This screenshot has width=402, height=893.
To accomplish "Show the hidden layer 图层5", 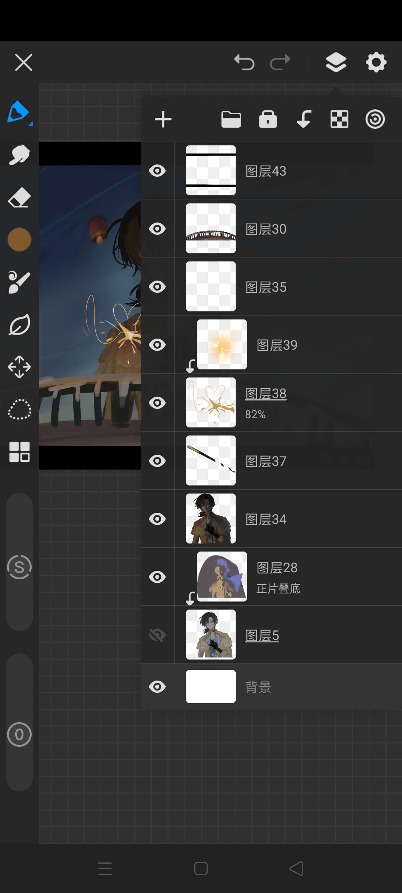I will [157, 635].
